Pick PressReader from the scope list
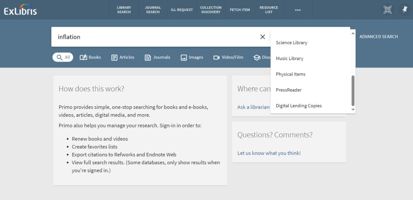Viewport: 413px width, 200px height. (289, 90)
